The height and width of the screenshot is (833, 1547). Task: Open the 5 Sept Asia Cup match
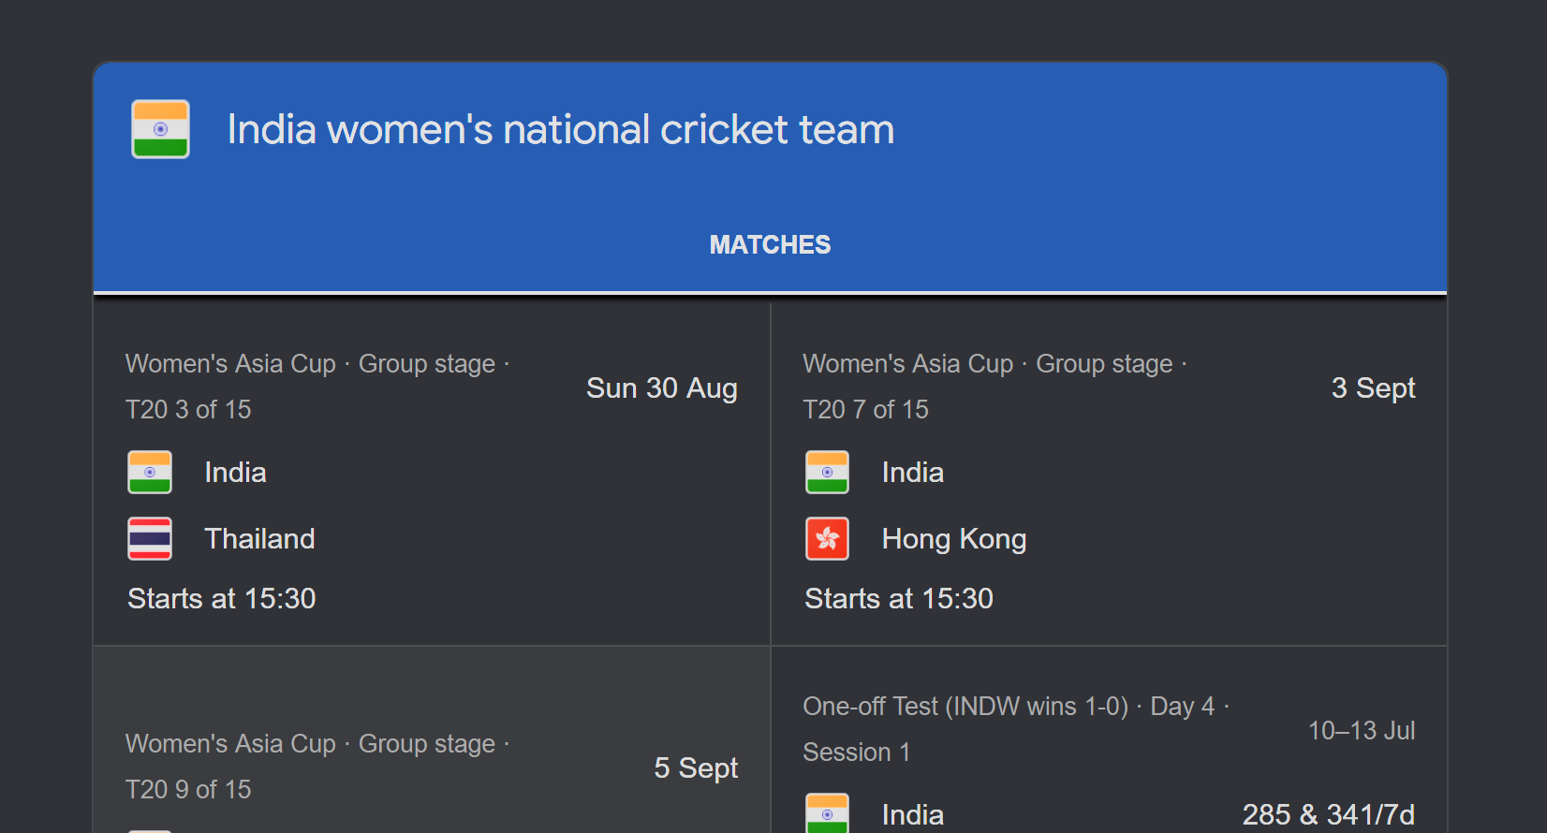(432, 739)
